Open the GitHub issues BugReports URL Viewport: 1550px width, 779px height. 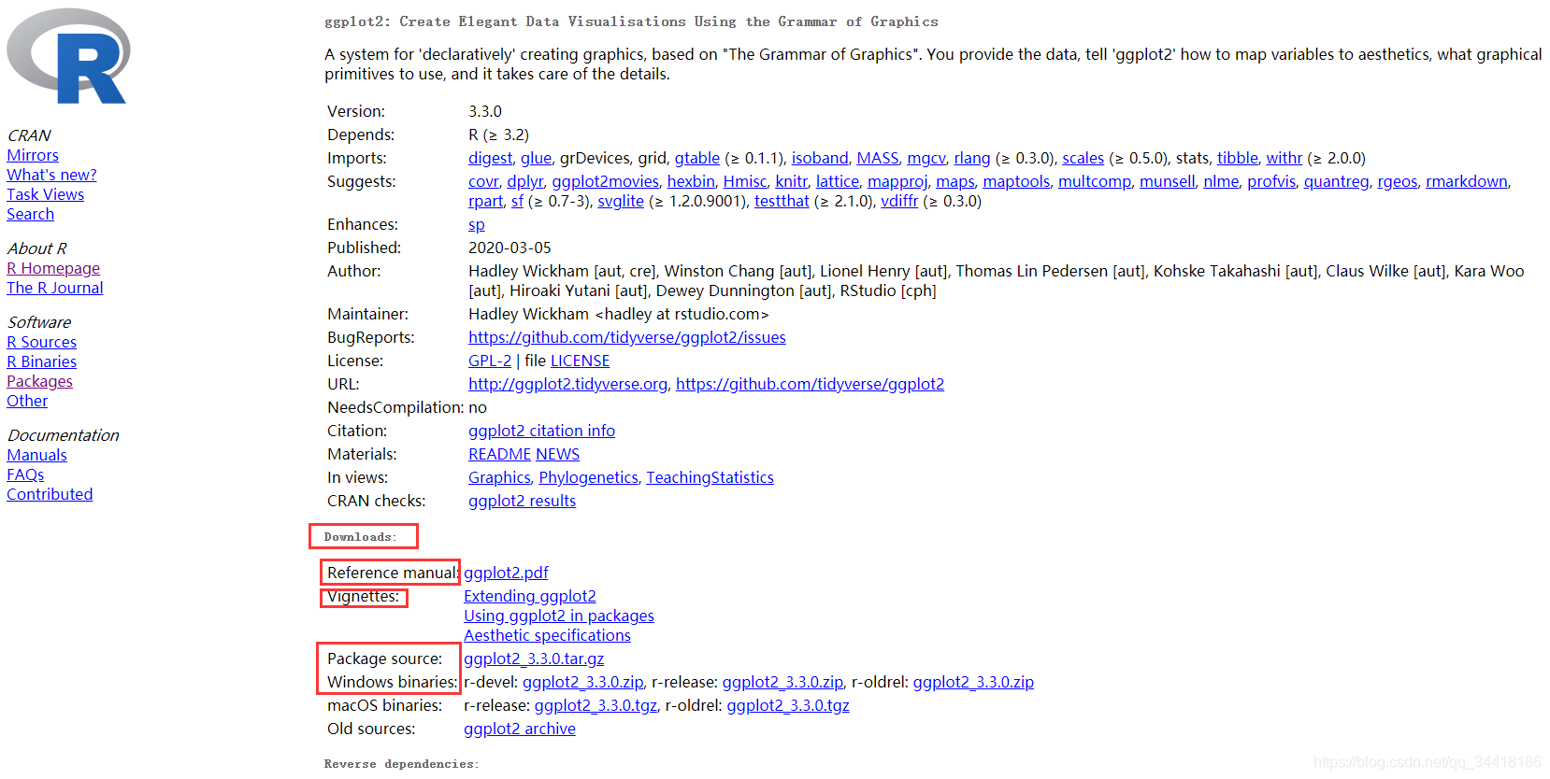pos(627,337)
